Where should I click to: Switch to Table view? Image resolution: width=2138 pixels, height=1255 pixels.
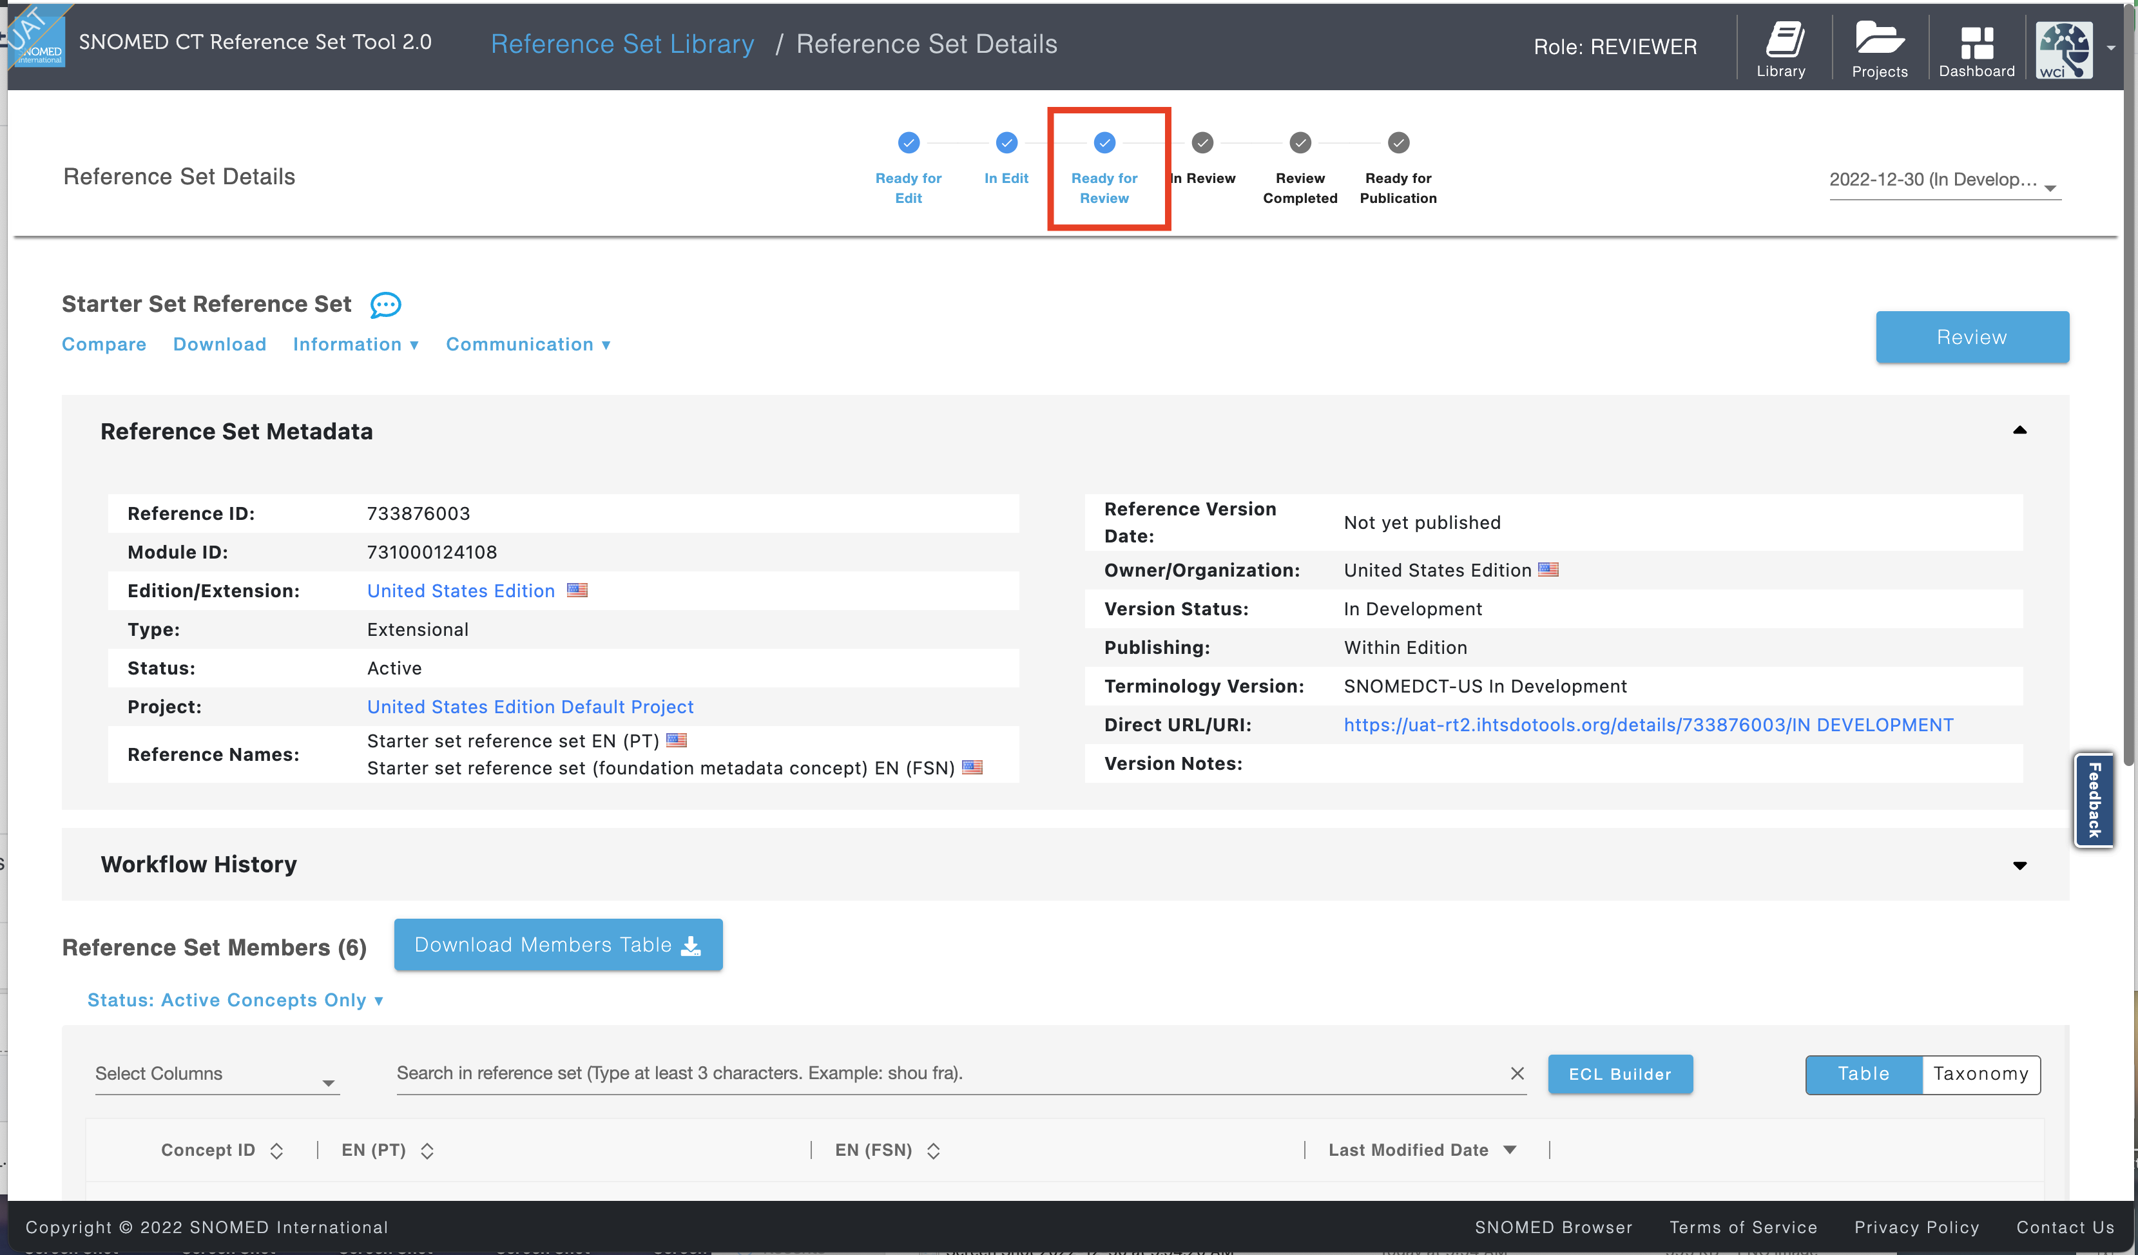tap(1863, 1074)
